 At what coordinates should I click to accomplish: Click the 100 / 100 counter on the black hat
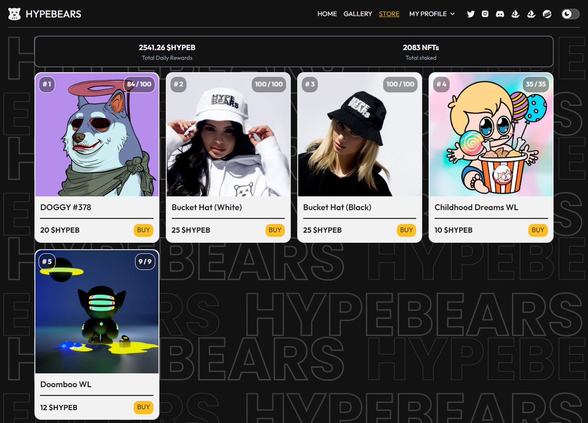(400, 84)
